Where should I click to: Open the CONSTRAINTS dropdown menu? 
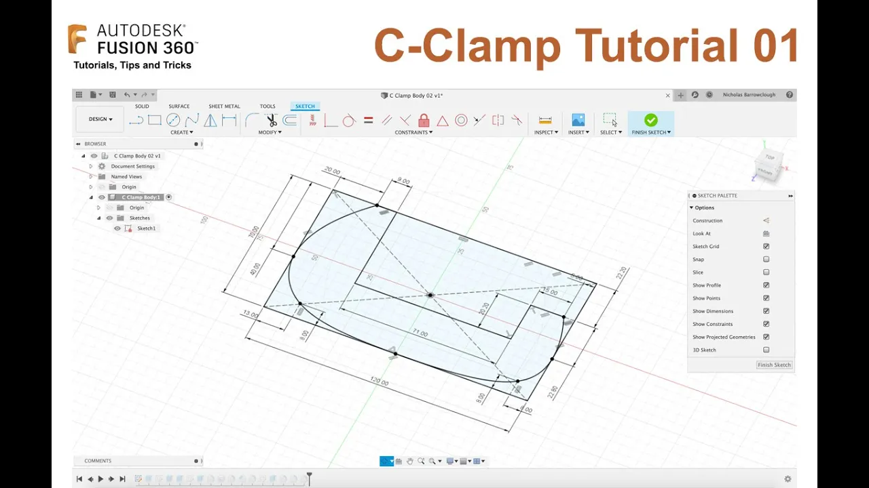pos(413,132)
